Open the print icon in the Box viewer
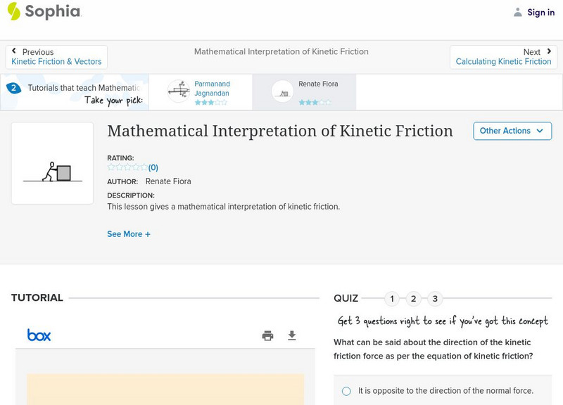The image size is (563, 405). tap(267, 335)
